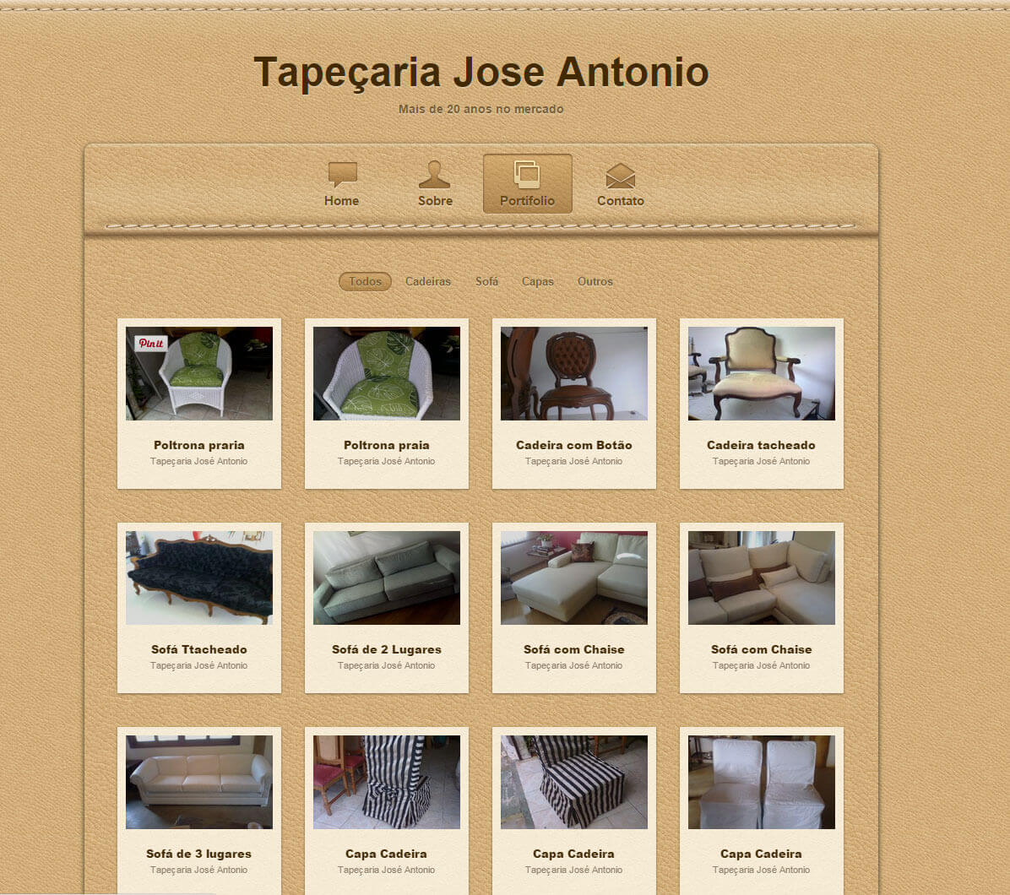
Task: Click the 'Sofá de 3 lugares' title
Action: click(199, 854)
